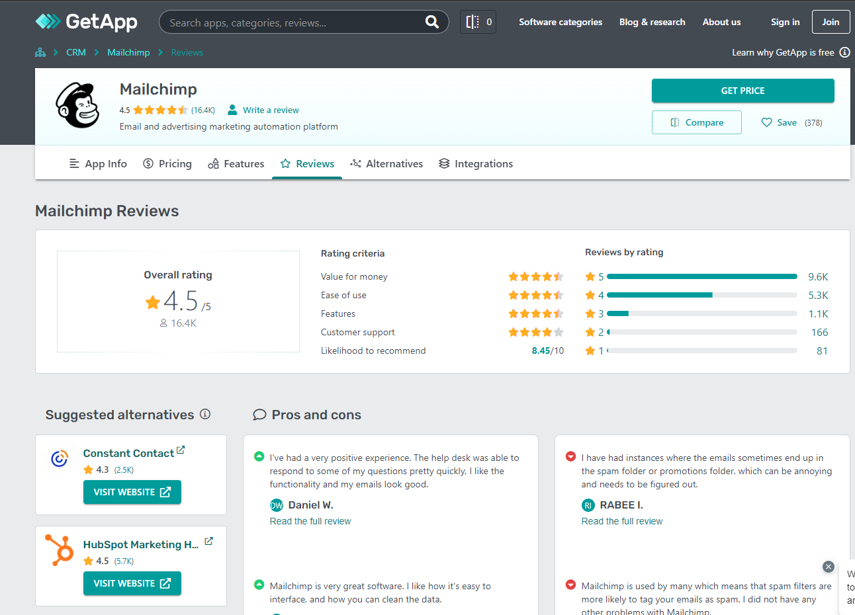Select the Reviews tab
This screenshot has width=855, height=615.
[x=307, y=163]
